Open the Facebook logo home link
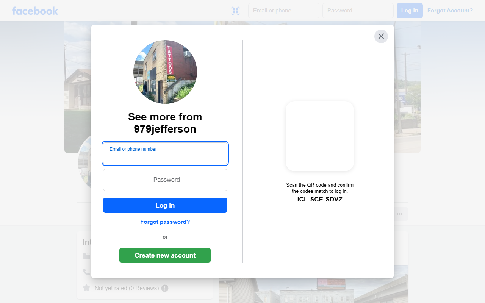 click(35, 11)
